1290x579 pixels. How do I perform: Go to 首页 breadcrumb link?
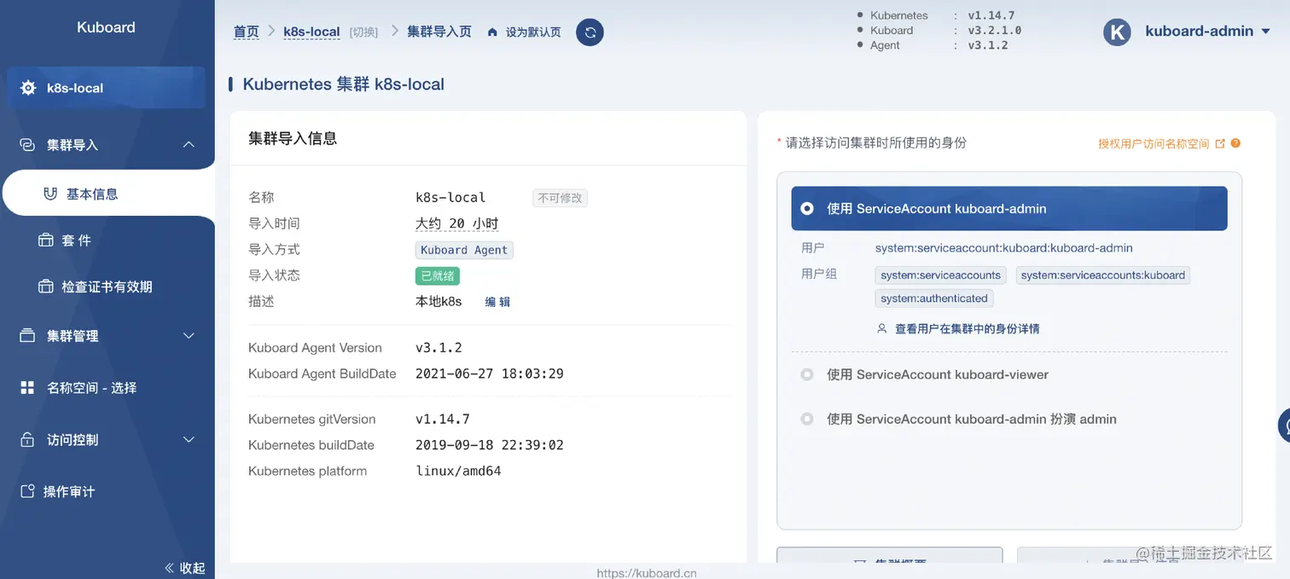pos(247,32)
